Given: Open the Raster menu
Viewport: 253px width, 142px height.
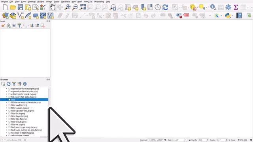Looking at the screenshot, I should point(57,2).
